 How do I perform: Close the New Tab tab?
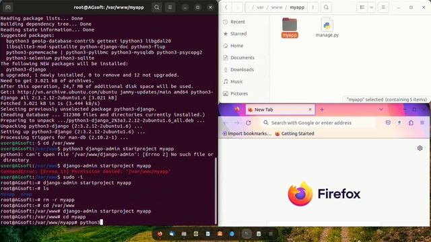310,110
